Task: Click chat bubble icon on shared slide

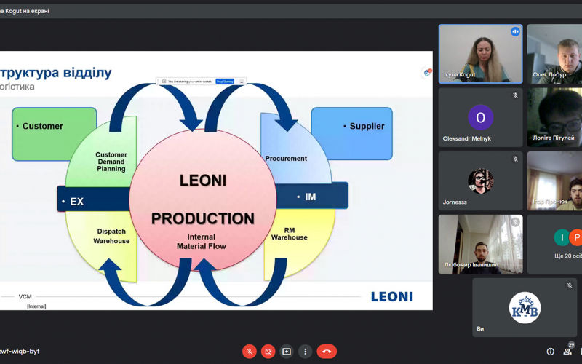Action: 427,73
